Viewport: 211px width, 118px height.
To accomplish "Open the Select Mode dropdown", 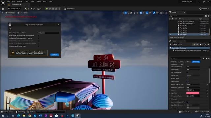I will [14, 9].
